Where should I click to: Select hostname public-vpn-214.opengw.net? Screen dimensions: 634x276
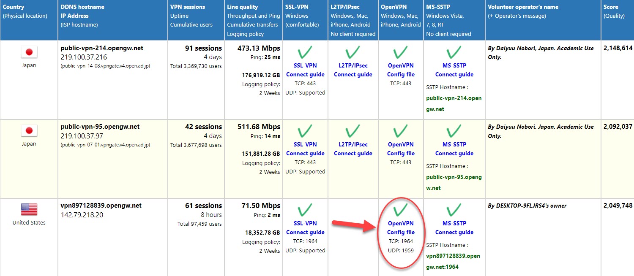point(102,48)
